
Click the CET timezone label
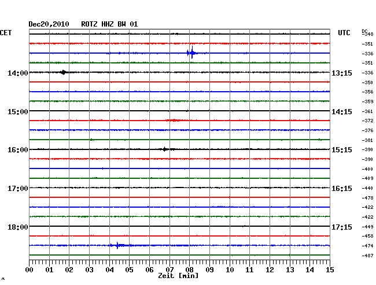pyautogui.click(x=6, y=33)
